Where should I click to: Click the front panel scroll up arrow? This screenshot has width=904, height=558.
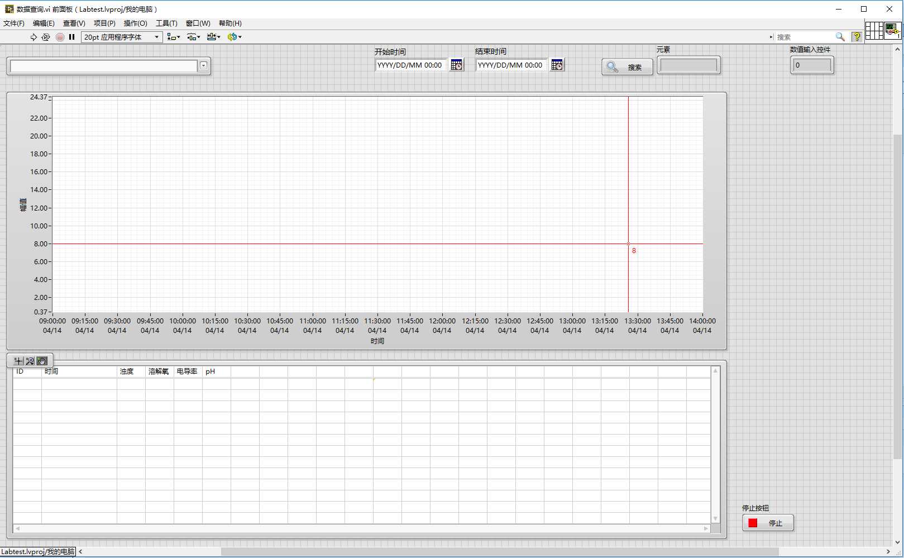[897, 49]
